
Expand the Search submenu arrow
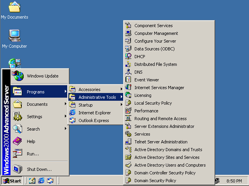click(x=65, y=129)
